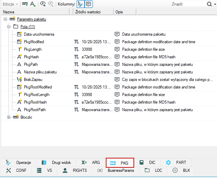Screen dimensions: 217x178
Task: Expand the Bloczki node
Action: click(x=9, y=117)
